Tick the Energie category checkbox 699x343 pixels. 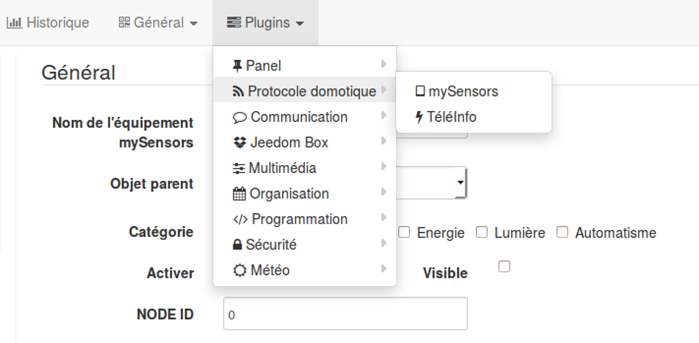(x=404, y=232)
